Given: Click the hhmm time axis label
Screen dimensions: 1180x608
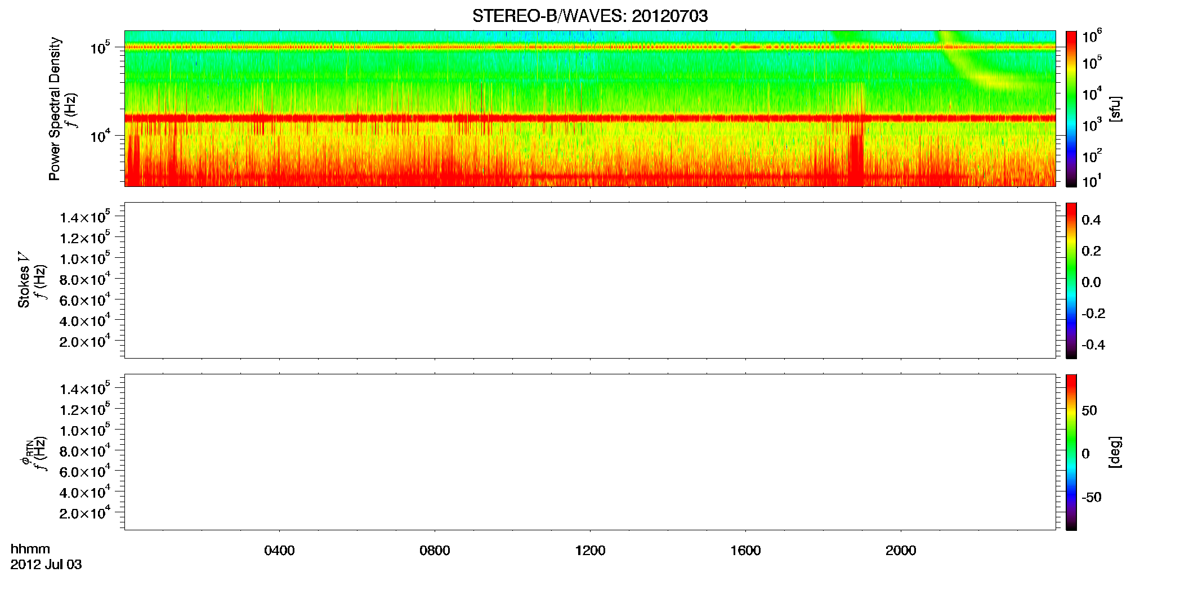Looking at the screenshot, I should point(30,549).
